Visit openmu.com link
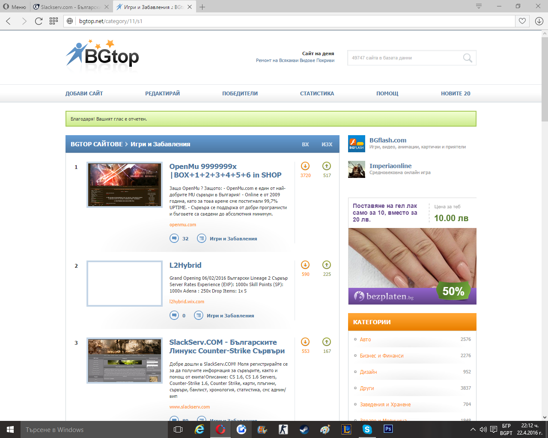This screenshot has height=438, width=548. [x=183, y=225]
